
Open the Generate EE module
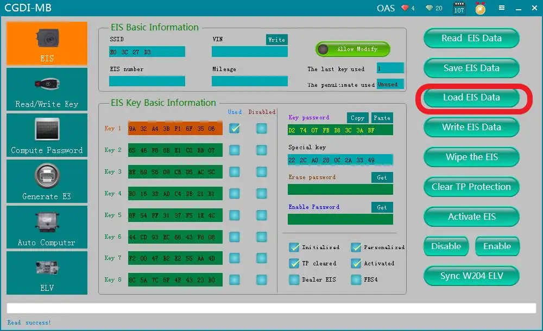point(47,181)
